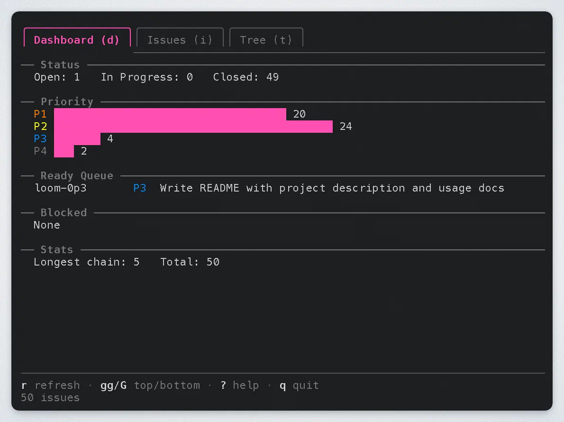Screen dimensions: 564x422
Task: Click the r refresh shortcut hint
Action: click(50, 385)
